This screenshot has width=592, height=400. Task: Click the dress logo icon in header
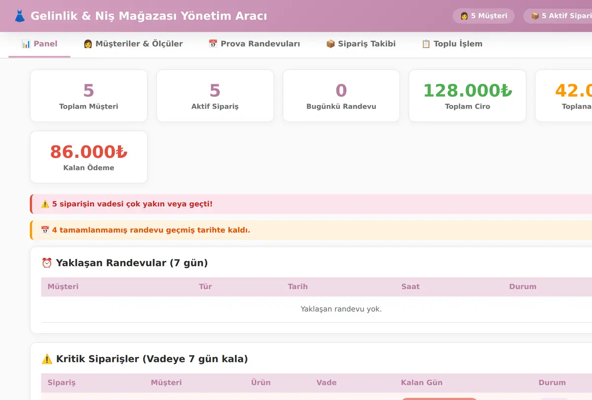coord(20,16)
